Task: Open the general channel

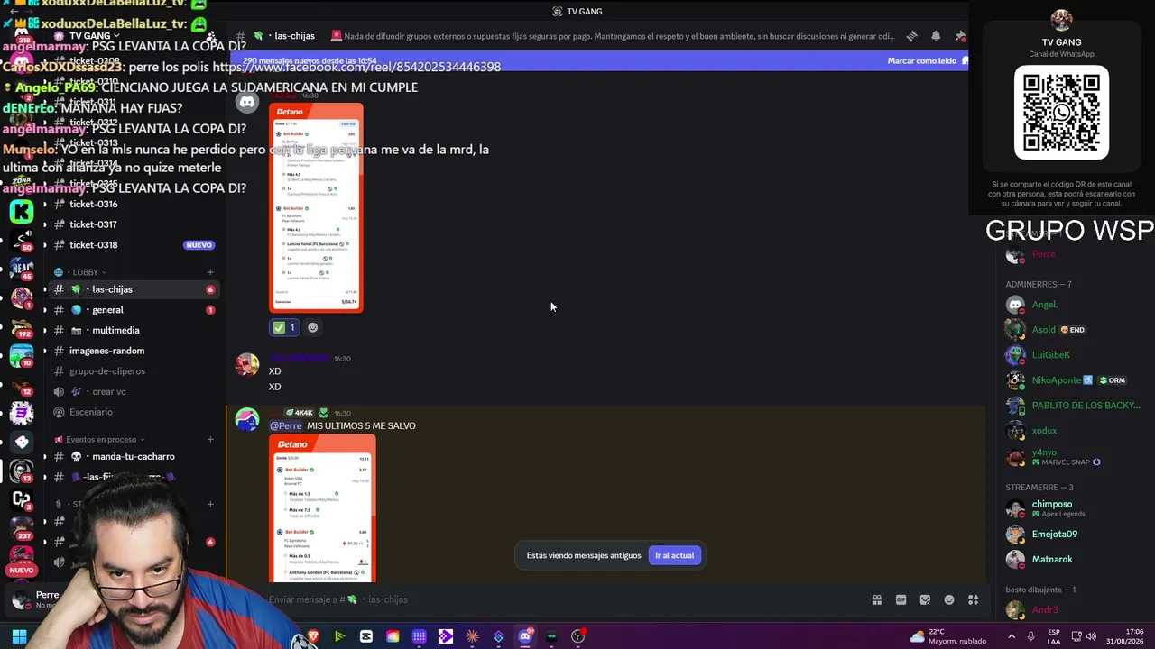Action: point(134,310)
